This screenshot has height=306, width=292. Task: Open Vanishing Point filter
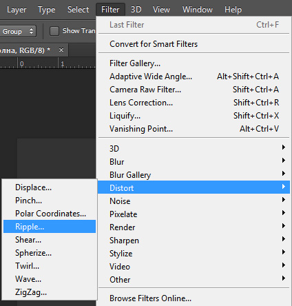[194, 129]
